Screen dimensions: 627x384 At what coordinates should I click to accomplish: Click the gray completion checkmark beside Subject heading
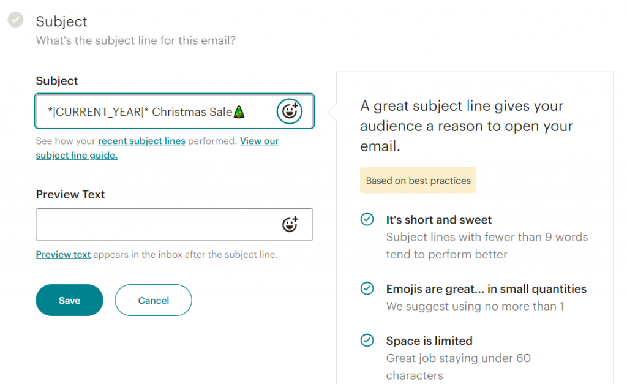[15, 20]
